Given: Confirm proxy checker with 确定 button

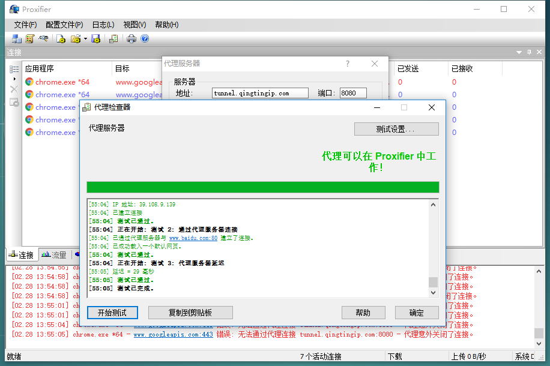Looking at the screenshot, I should pos(417,313).
